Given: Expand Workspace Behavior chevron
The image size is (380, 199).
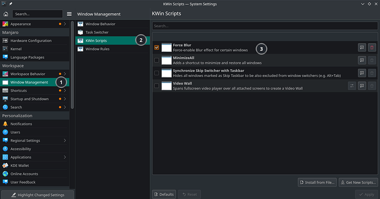Looking at the screenshot, I should tap(65, 74).
